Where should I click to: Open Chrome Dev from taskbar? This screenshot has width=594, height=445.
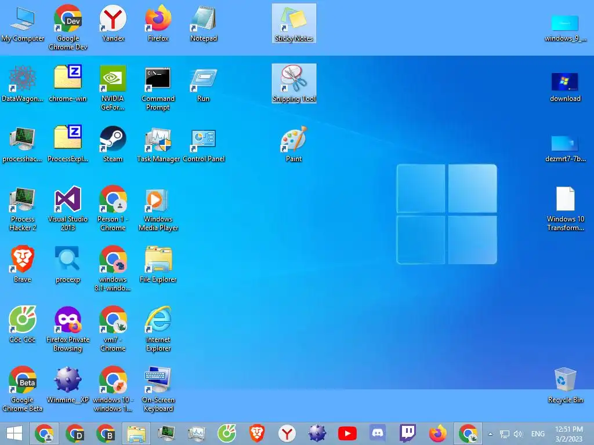75,433
